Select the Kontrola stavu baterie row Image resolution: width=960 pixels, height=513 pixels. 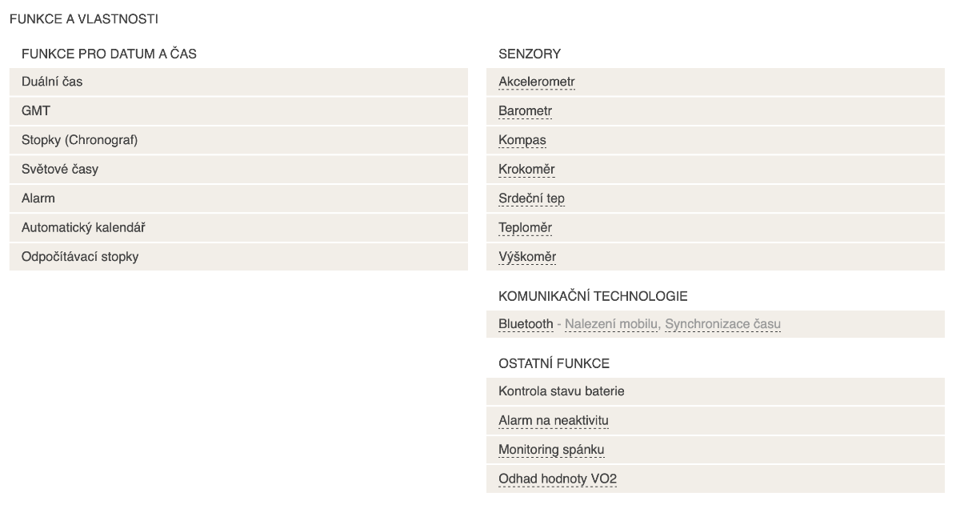coord(715,391)
